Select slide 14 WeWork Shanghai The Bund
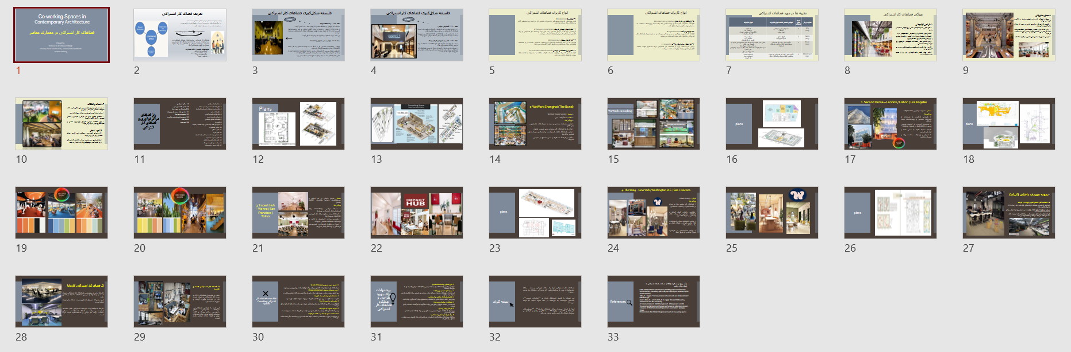The height and width of the screenshot is (352, 1071). 535,124
